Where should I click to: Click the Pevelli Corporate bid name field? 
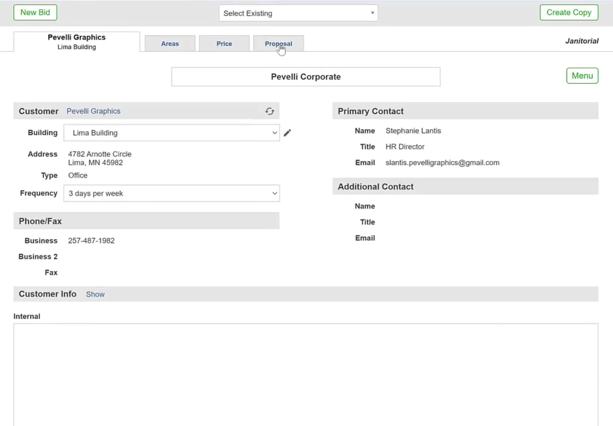(x=306, y=77)
